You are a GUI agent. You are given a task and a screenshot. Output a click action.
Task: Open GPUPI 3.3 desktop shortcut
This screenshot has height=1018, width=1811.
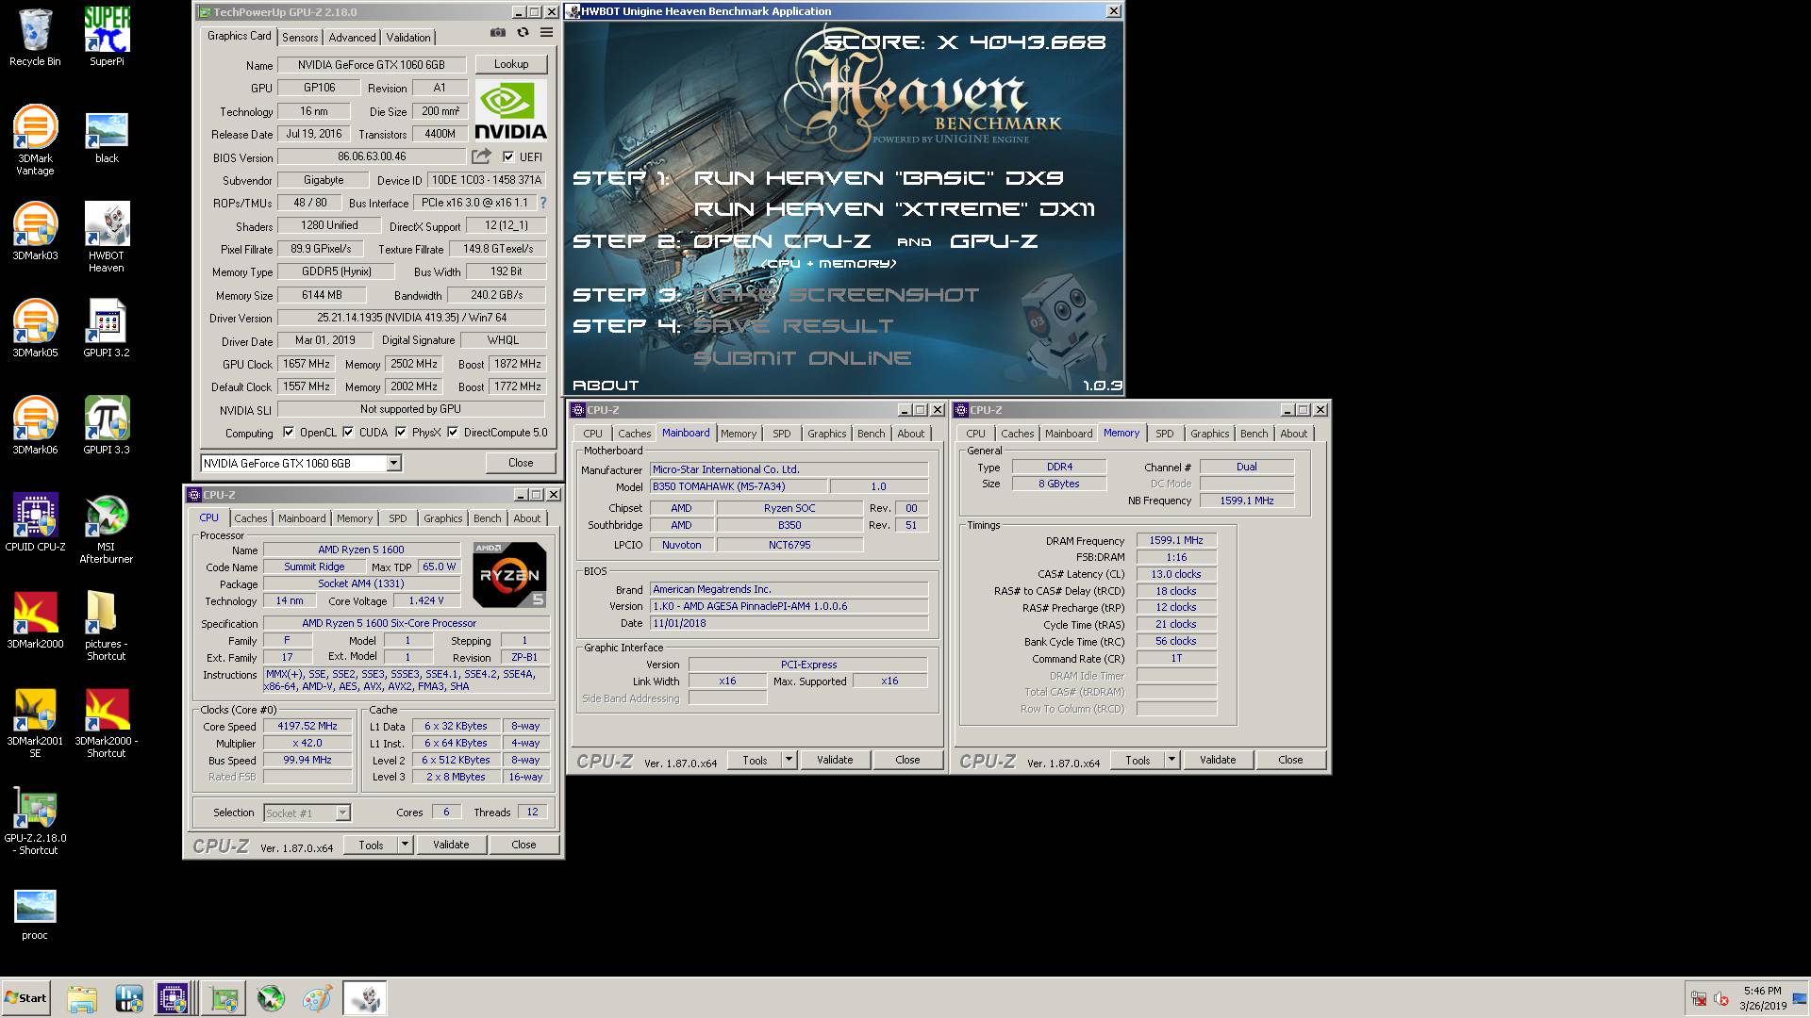click(x=107, y=425)
